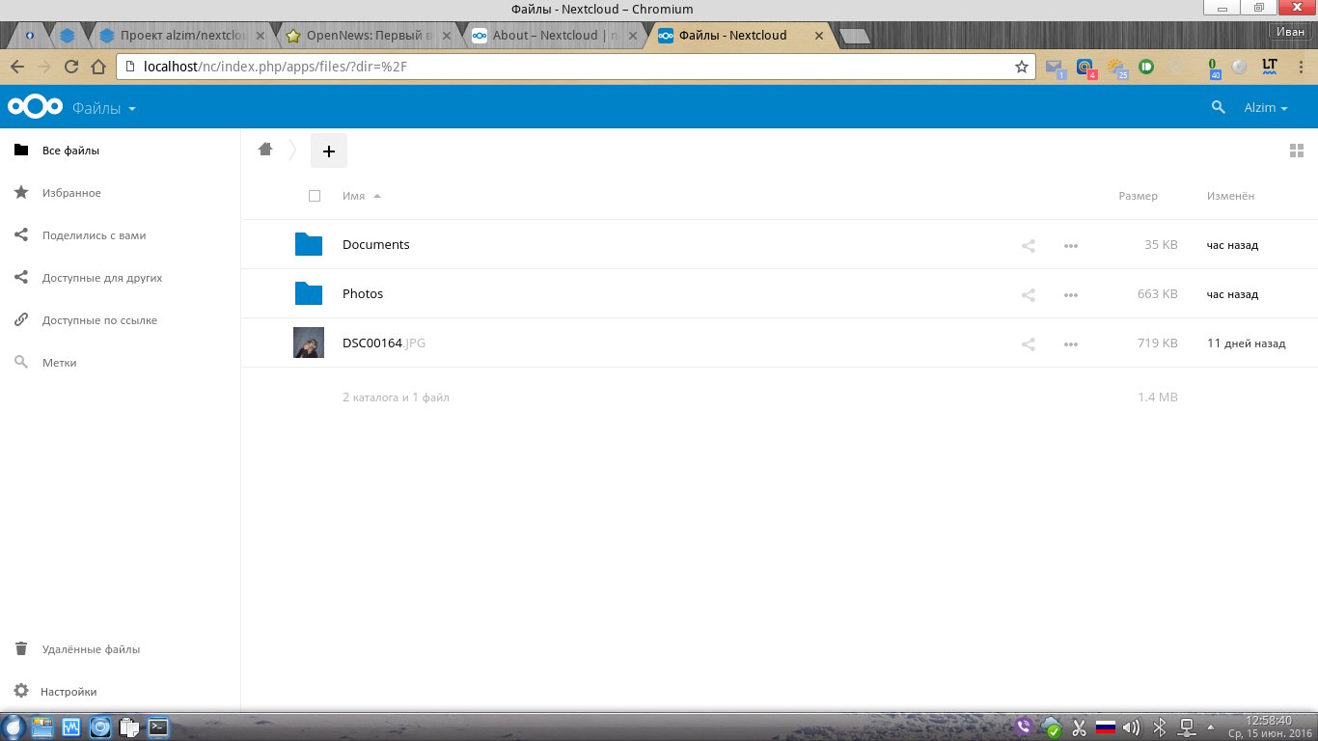Viewport: 1318px width, 741px height.
Task: Click the Nextcloud logo in the header
Action: 36,107
